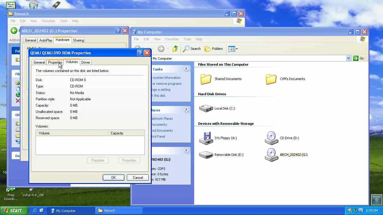Click the taskbar clock showing 6:55 PM
Screen dimensions: 383x215
pos(372,211)
